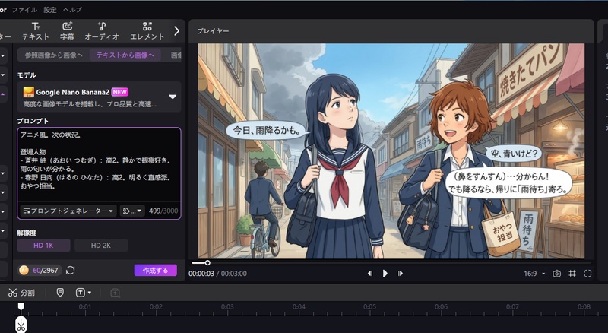Screen dimensions: 608x333
Task: Choose HD 2K resolution
Action: click(x=101, y=246)
